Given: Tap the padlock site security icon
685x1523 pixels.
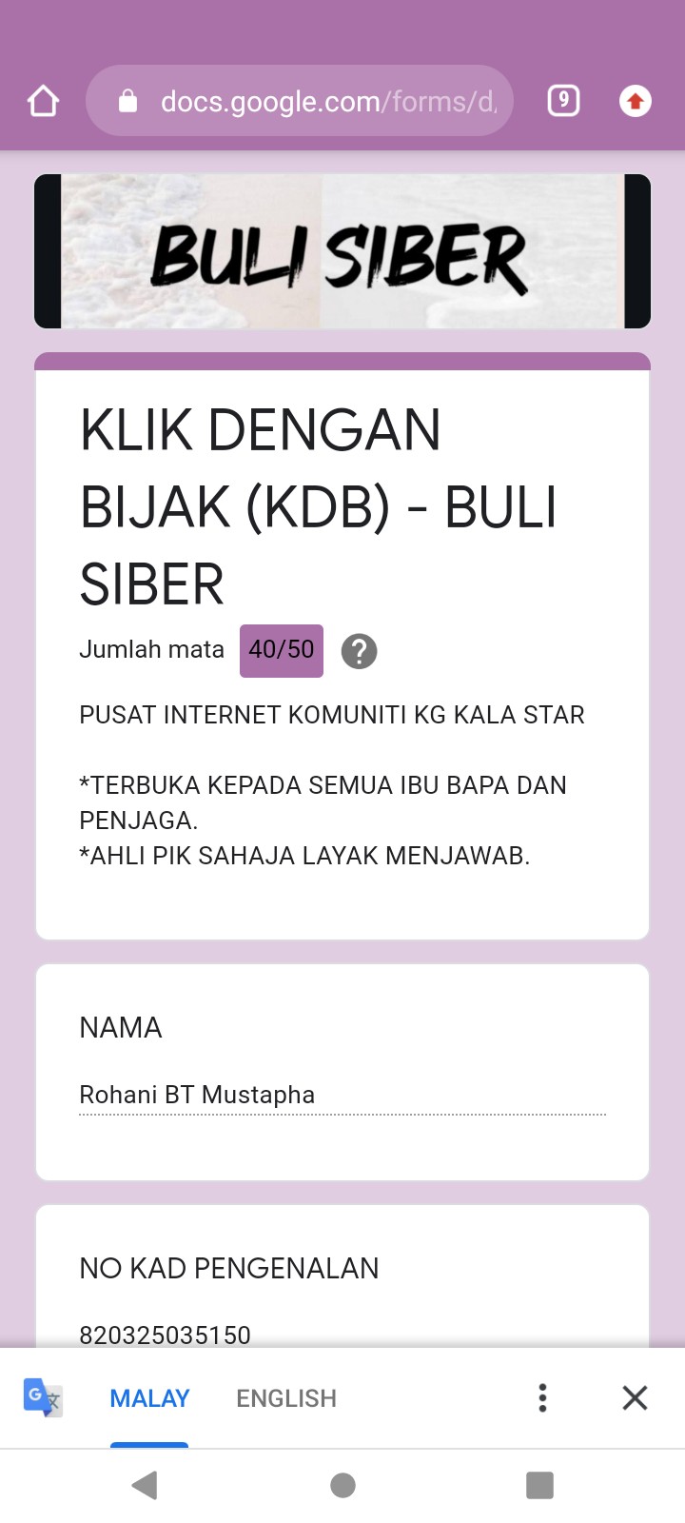Looking at the screenshot, I should point(127,101).
